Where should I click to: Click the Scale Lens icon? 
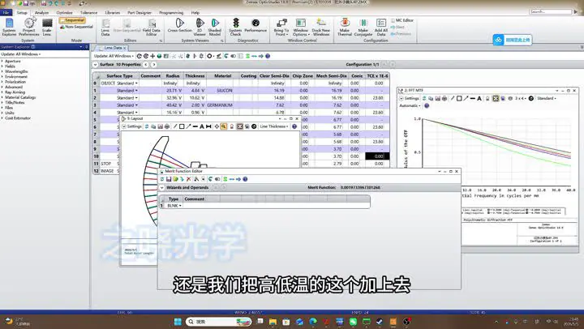[x=47, y=27]
